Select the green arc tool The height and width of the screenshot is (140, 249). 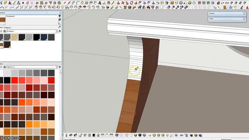click(74, 3)
